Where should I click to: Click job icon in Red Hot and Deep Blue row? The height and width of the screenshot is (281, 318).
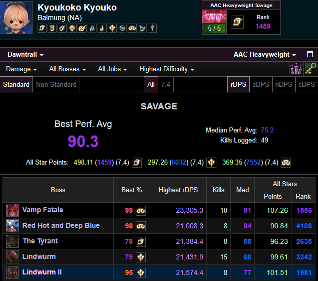[141, 226]
